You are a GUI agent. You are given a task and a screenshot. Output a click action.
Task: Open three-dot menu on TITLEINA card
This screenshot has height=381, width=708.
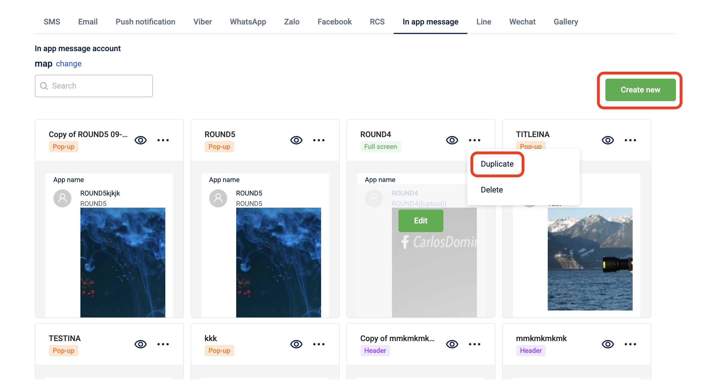click(630, 140)
